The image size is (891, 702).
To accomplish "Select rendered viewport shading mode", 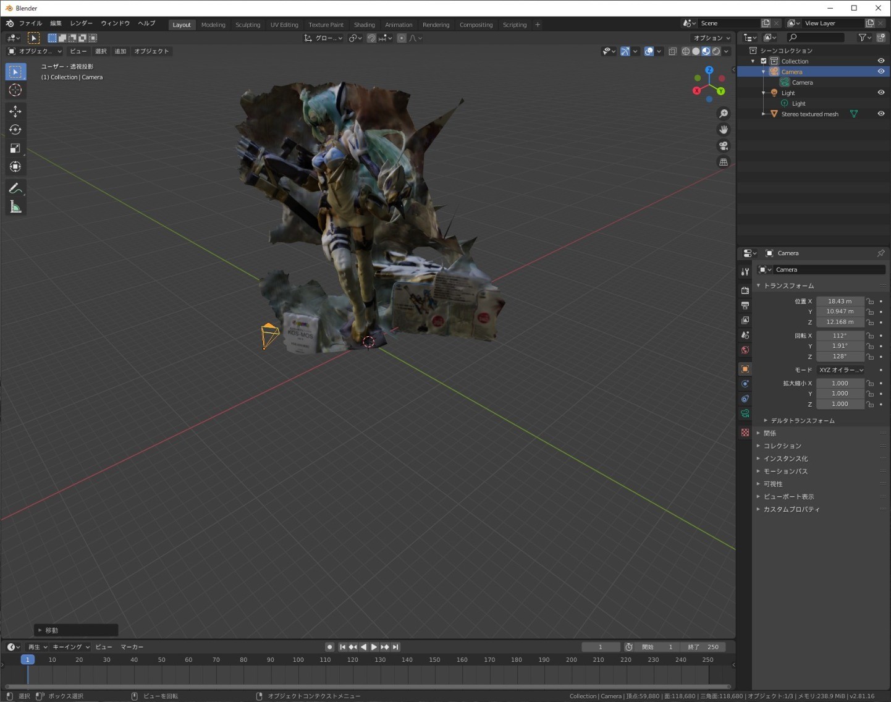I will pos(716,51).
